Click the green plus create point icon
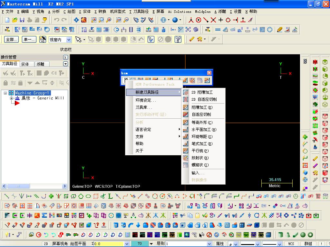 pos(51,196)
